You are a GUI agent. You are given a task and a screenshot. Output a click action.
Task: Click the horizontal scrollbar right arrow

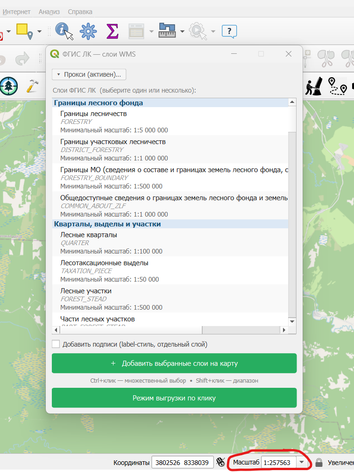click(284, 330)
